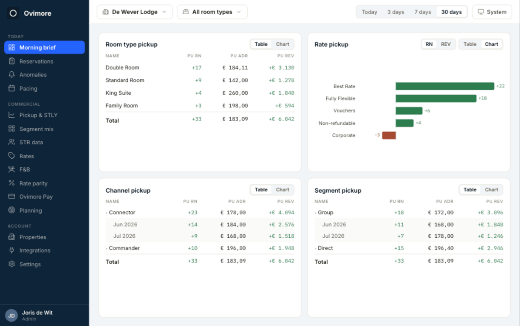Screen dimensions: 520x326
Task: Switch Channel pickup to Table view
Action: tap(261, 190)
